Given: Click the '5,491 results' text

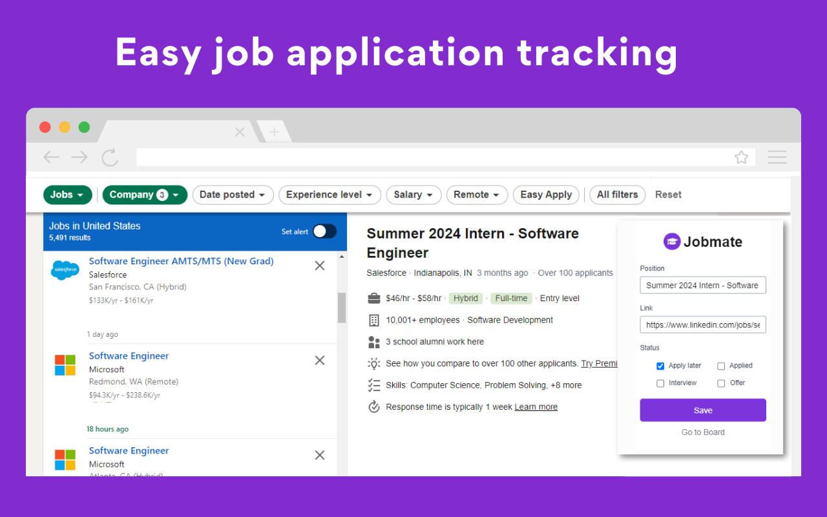Looking at the screenshot, I should pos(70,238).
